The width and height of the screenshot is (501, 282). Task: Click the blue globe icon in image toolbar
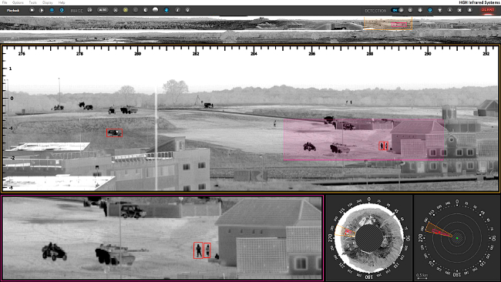coord(166,10)
